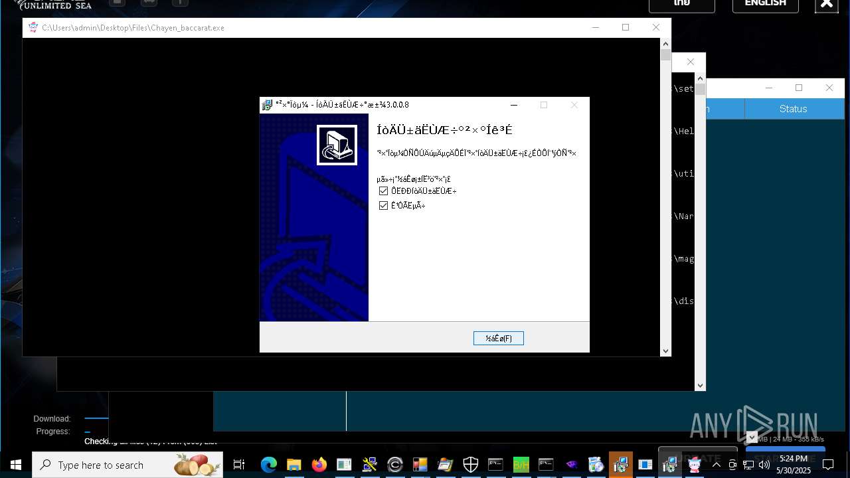Click the network tray icon
Viewport: 850px width, 478px height.
coord(748,465)
